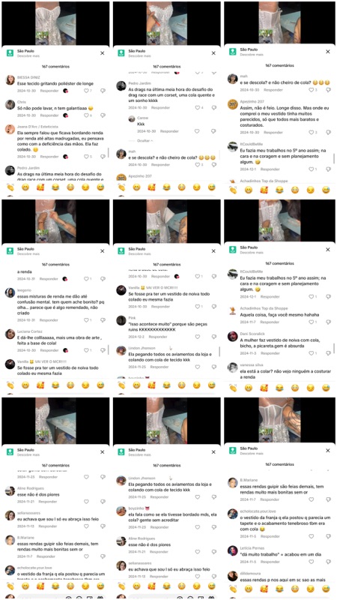Open leegorio's avatar beside lace mixtures comment
The height and width of the screenshot is (600, 337).
[x=10, y=292]
